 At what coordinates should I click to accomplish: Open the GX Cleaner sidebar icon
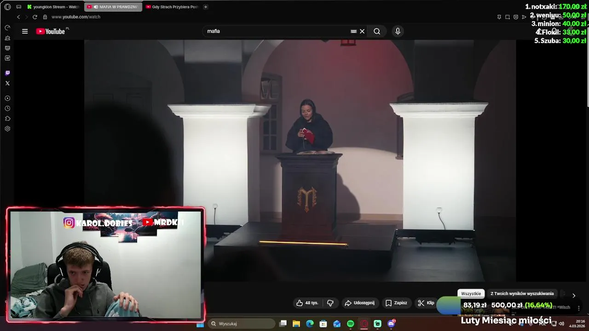coord(7,38)
